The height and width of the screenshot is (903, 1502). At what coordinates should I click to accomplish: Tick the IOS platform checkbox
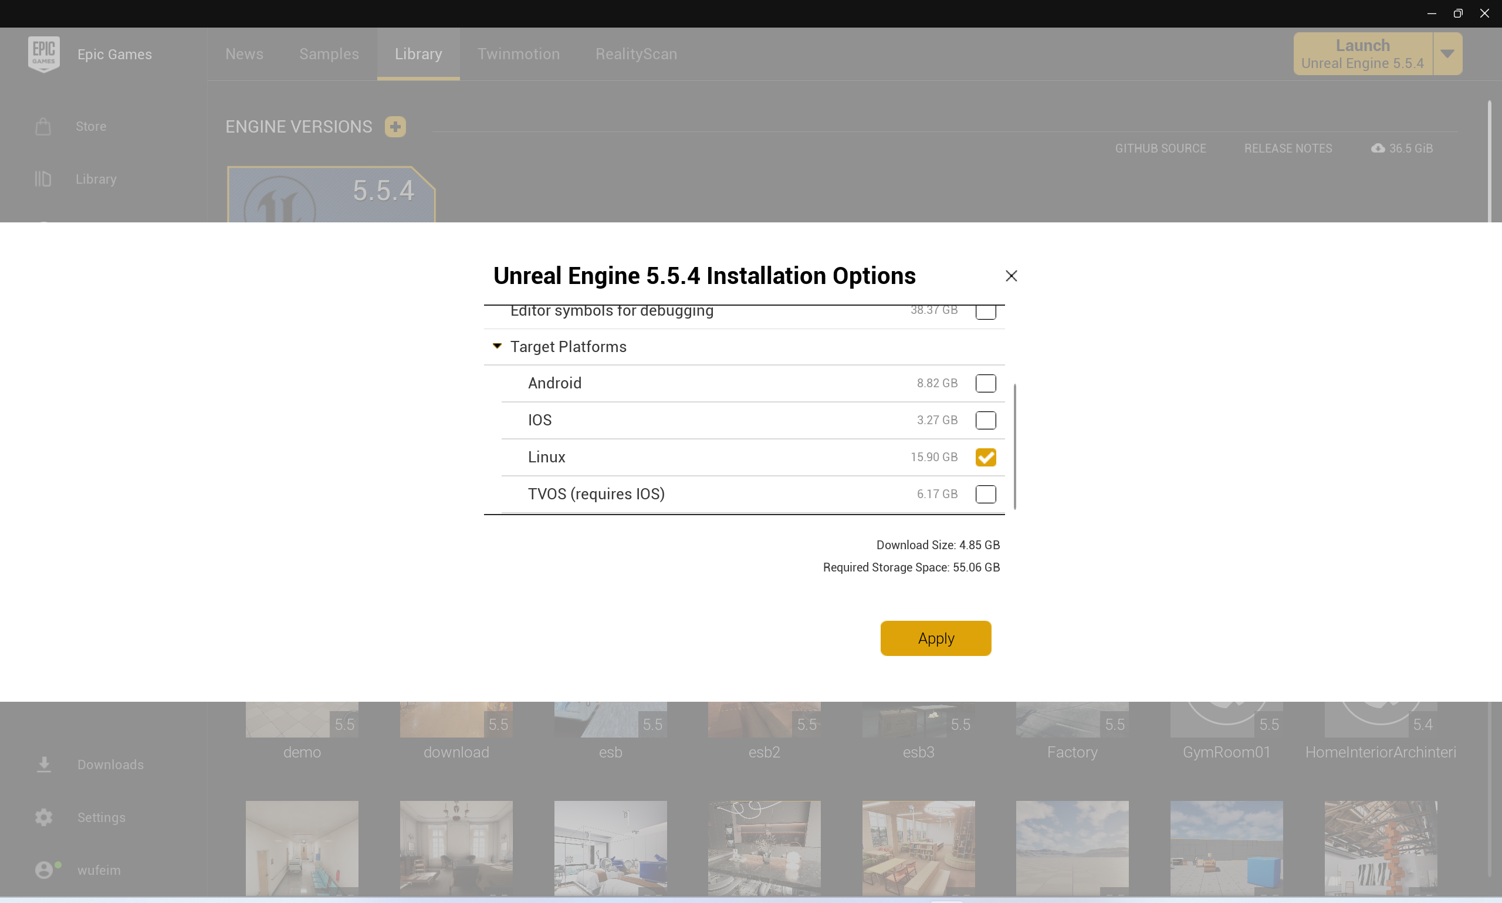click(x=986, y=420)
